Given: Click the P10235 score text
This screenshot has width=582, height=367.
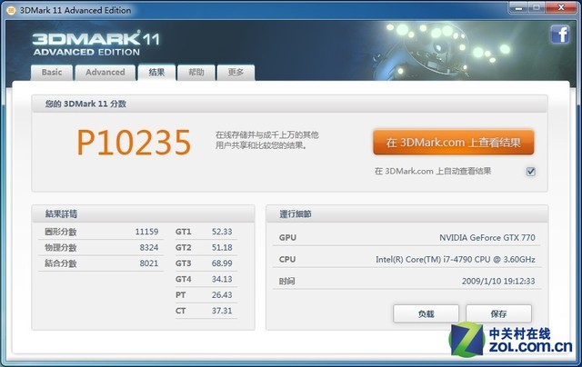Looking at the screenshot, I should point(134,143).
